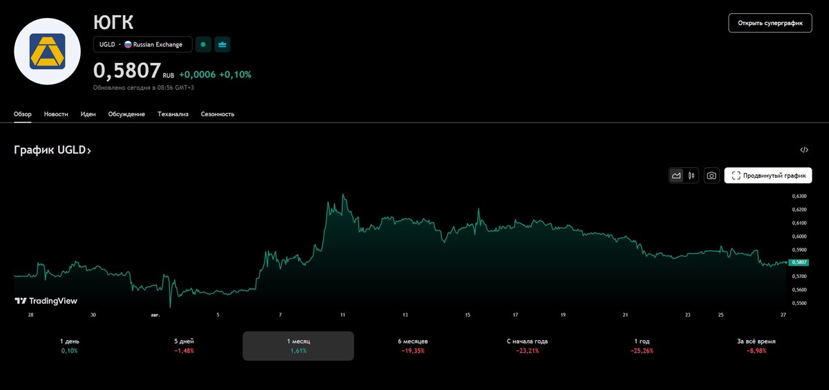Switch to candlestick chart type icon

click(x=692, y=176)
